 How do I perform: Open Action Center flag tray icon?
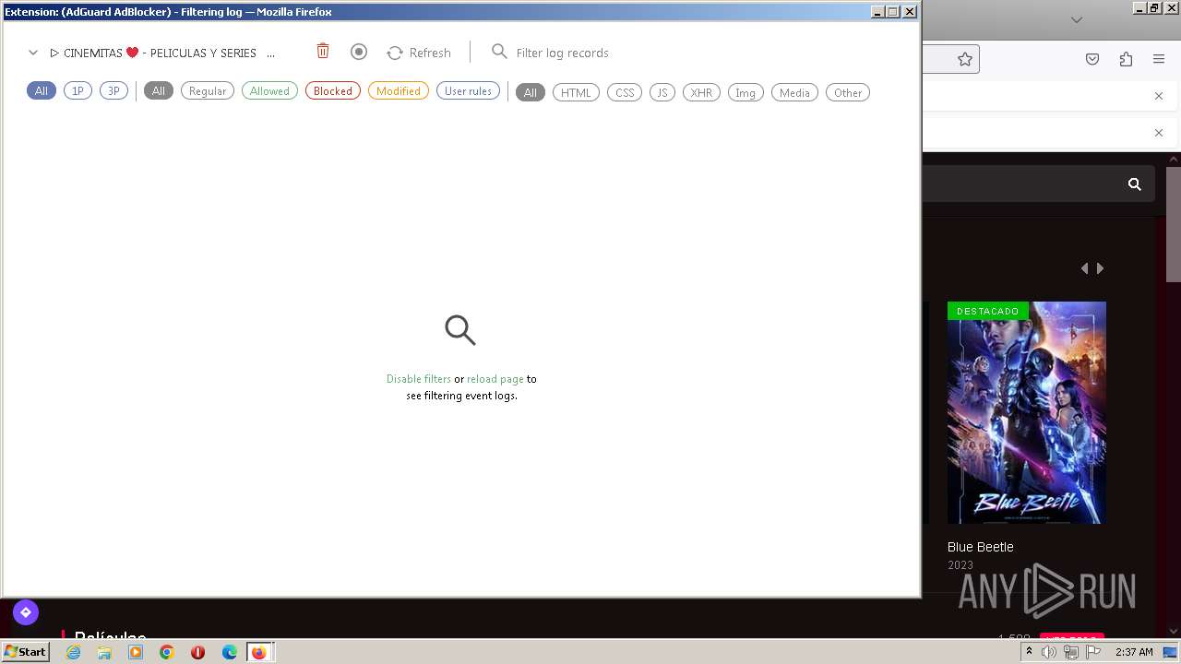point(1093,652)
